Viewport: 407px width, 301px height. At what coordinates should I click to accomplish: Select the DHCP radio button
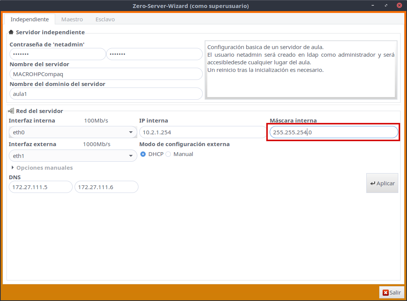tap(143, 154)
